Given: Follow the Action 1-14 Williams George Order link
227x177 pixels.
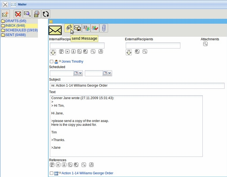Looking at the screenshot, I should pos(87,173).
